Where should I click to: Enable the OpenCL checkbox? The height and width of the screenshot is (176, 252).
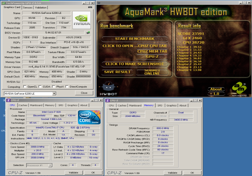pyautogui.click(x=25, y=86)
